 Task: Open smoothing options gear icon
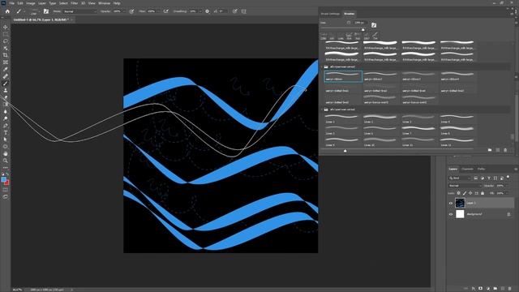208,11
